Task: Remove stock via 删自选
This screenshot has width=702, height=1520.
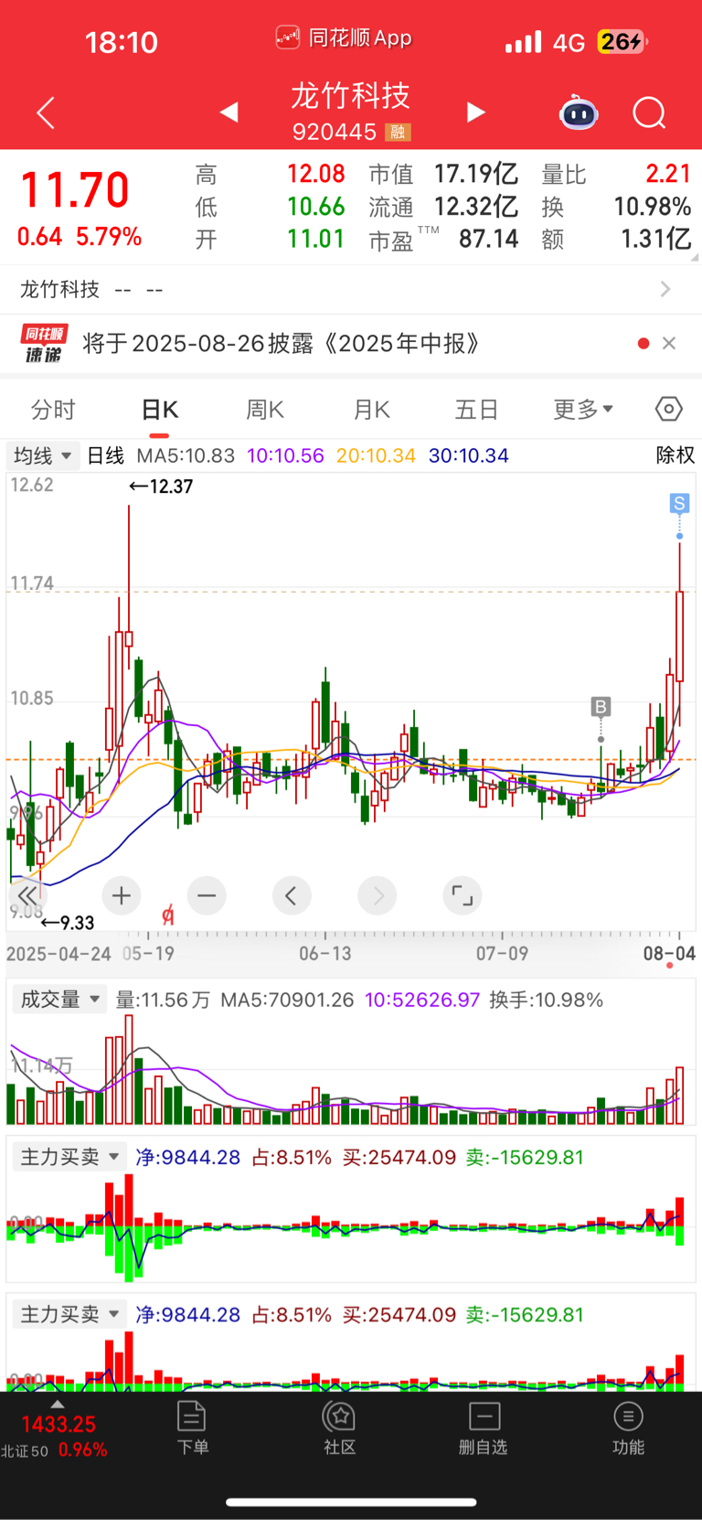Action: (x=484, y=1428)
